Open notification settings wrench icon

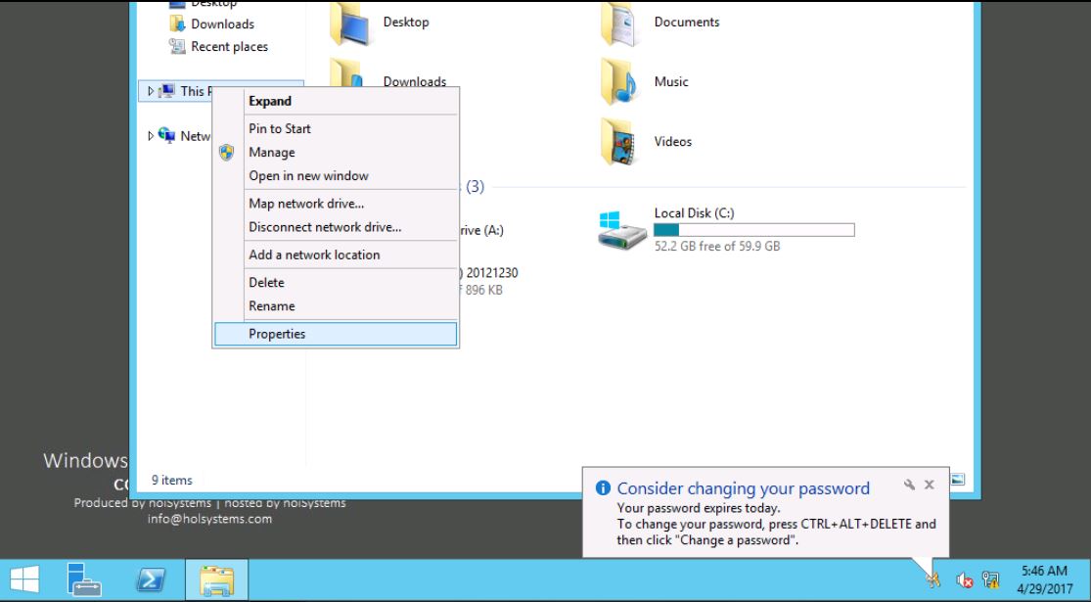909,486
